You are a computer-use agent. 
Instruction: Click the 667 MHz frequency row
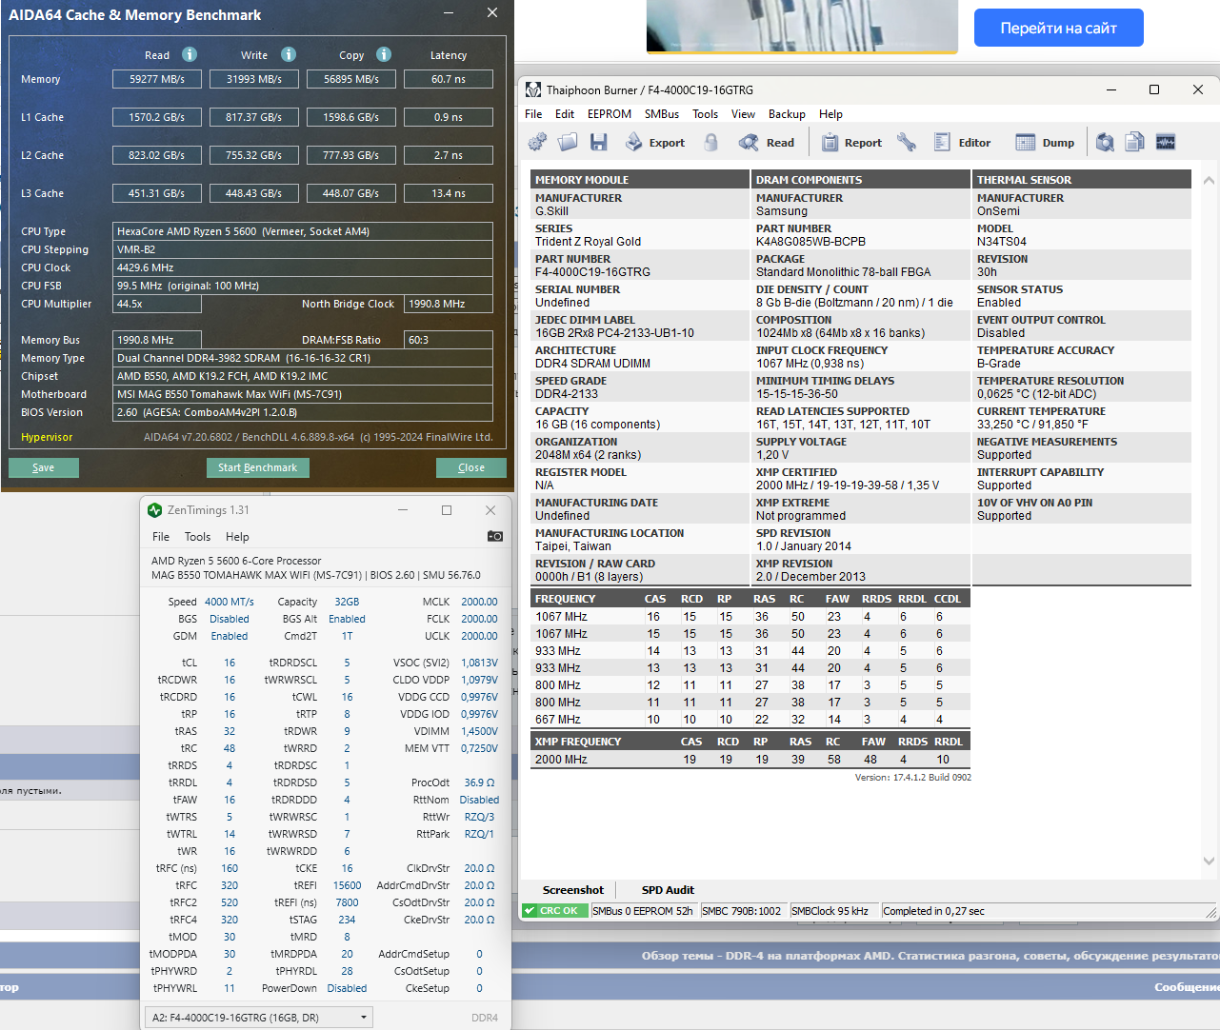point(750,720)
